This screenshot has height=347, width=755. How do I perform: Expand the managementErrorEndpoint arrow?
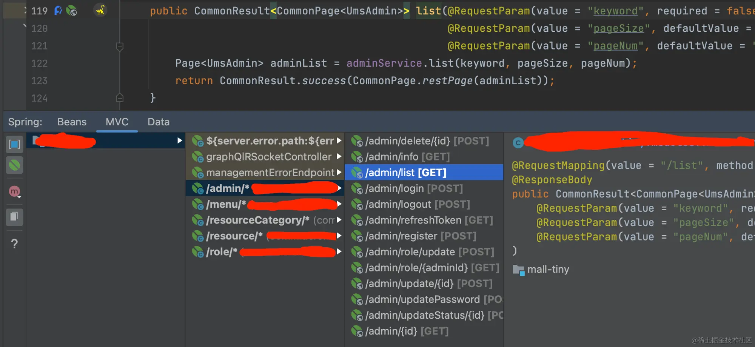click(339, 172)
